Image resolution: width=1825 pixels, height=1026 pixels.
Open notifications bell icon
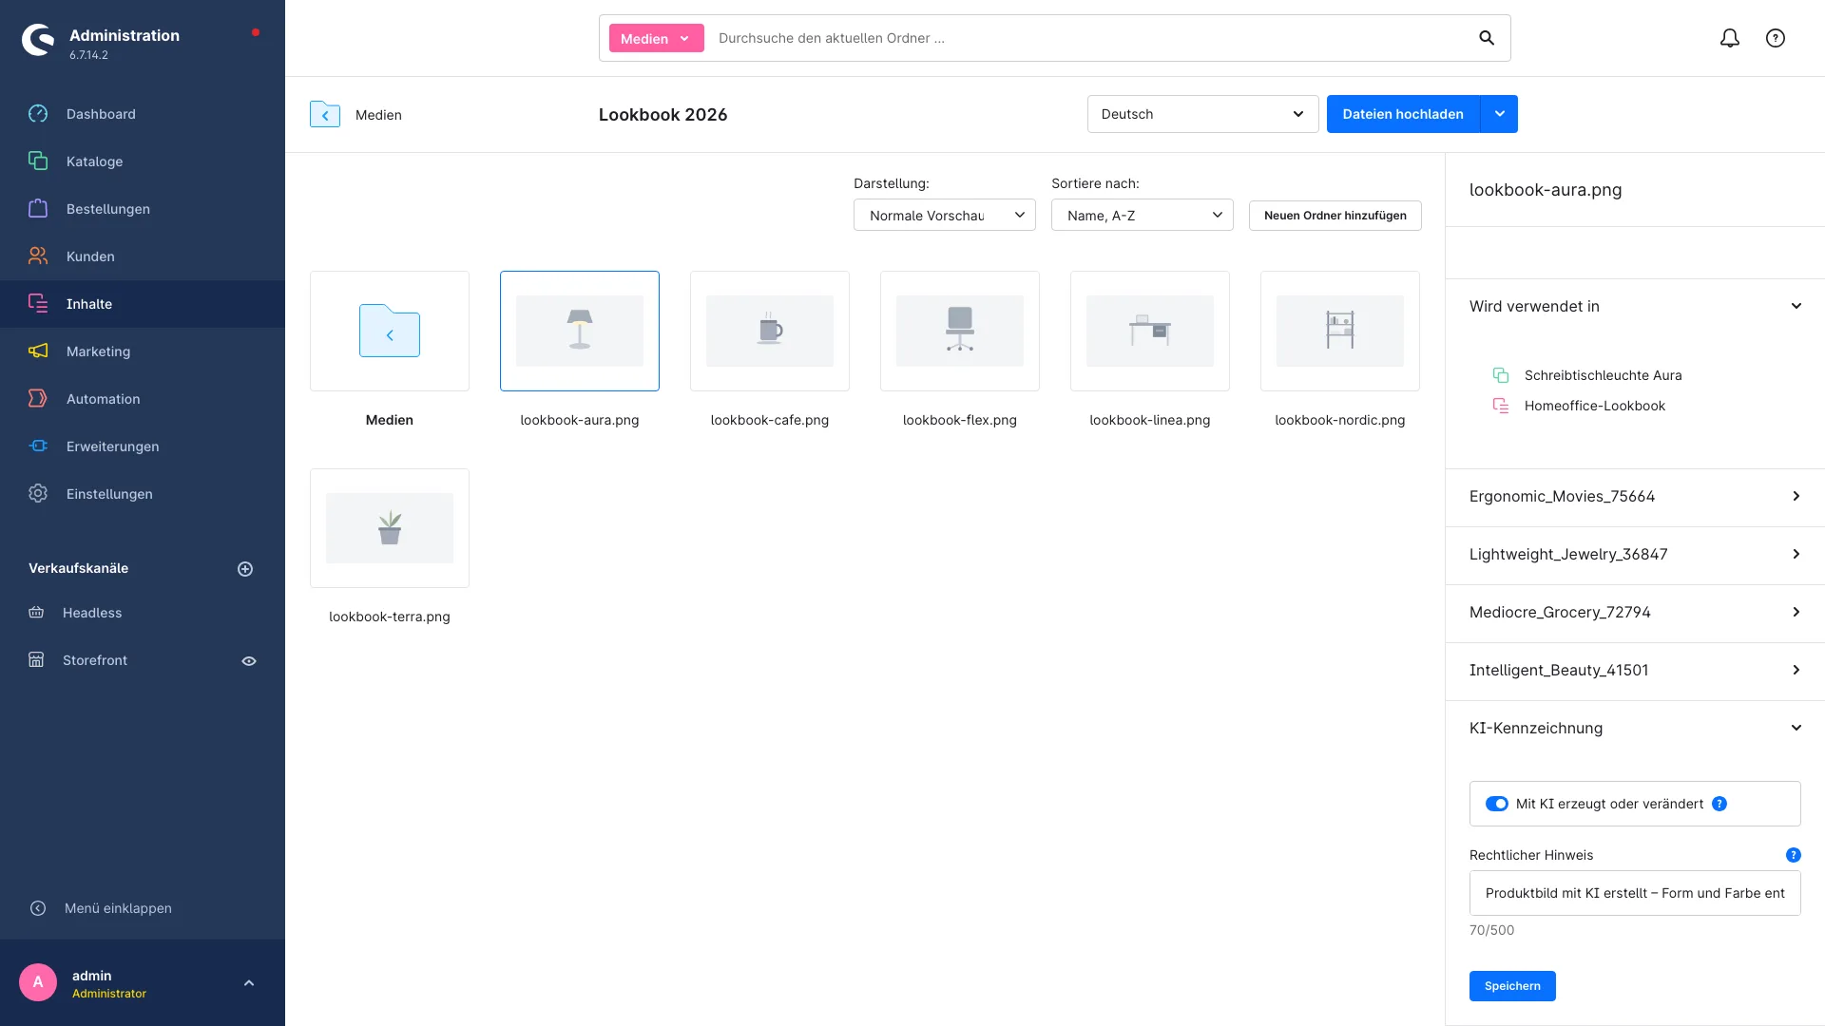(x=1730, y=38)
